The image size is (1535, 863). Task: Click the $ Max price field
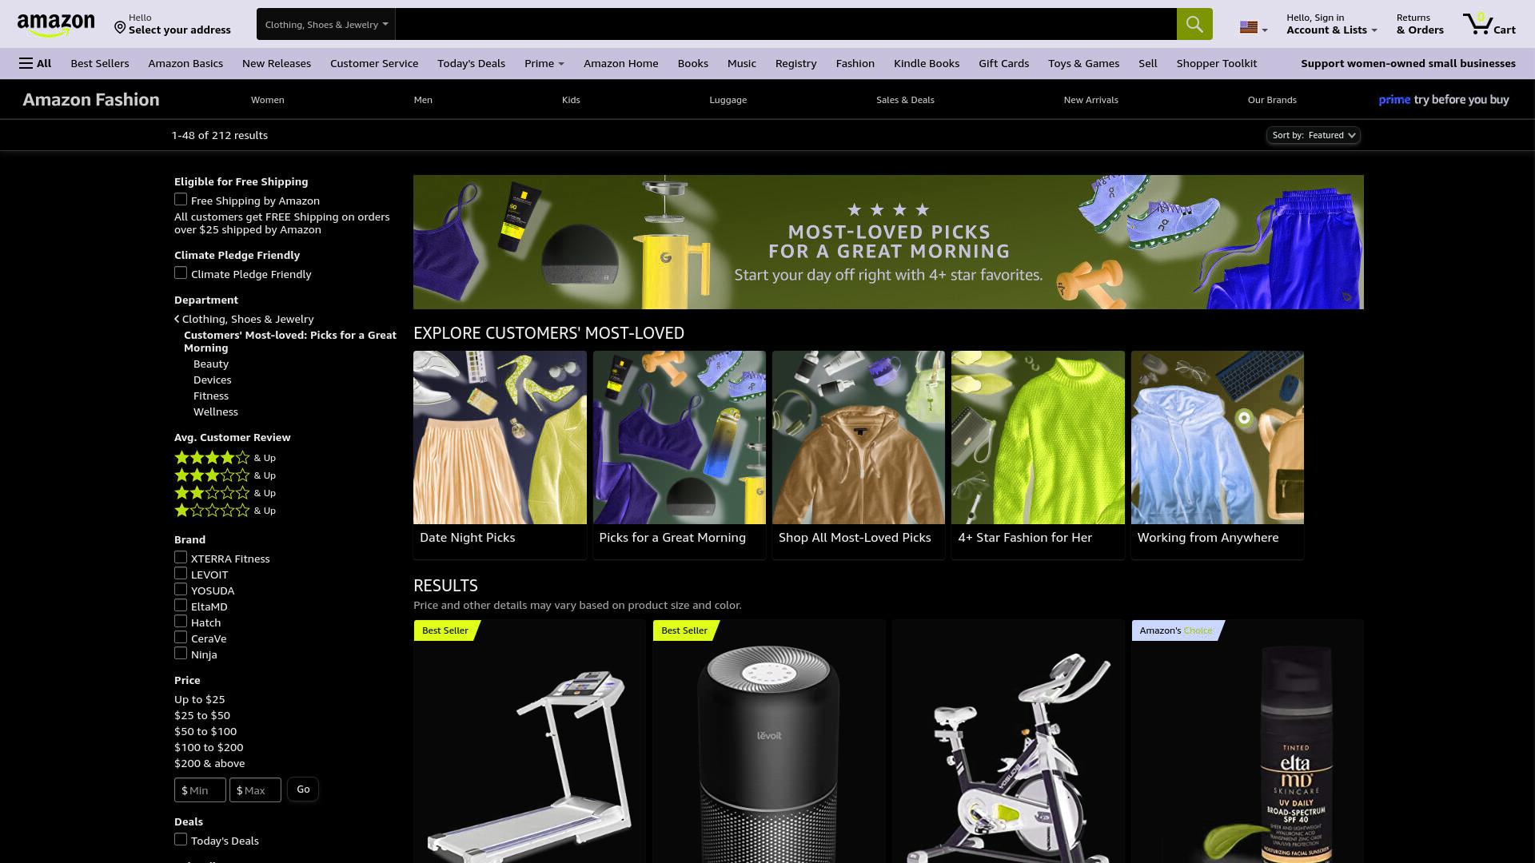tap(255, 789)
